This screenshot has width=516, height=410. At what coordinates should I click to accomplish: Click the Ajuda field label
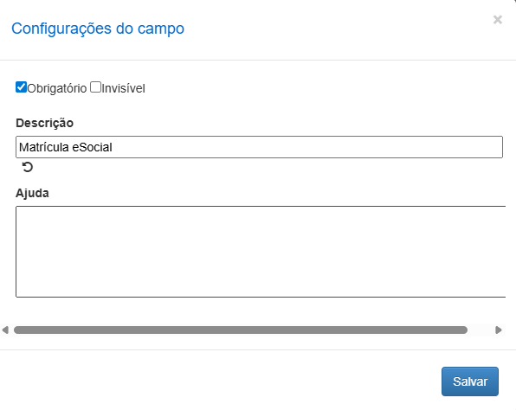coord(32,193)
